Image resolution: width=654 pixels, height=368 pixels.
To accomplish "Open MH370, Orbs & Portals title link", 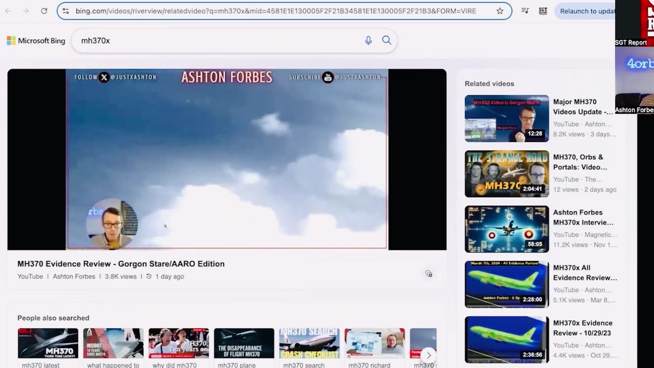I will [x=580, y=162].
